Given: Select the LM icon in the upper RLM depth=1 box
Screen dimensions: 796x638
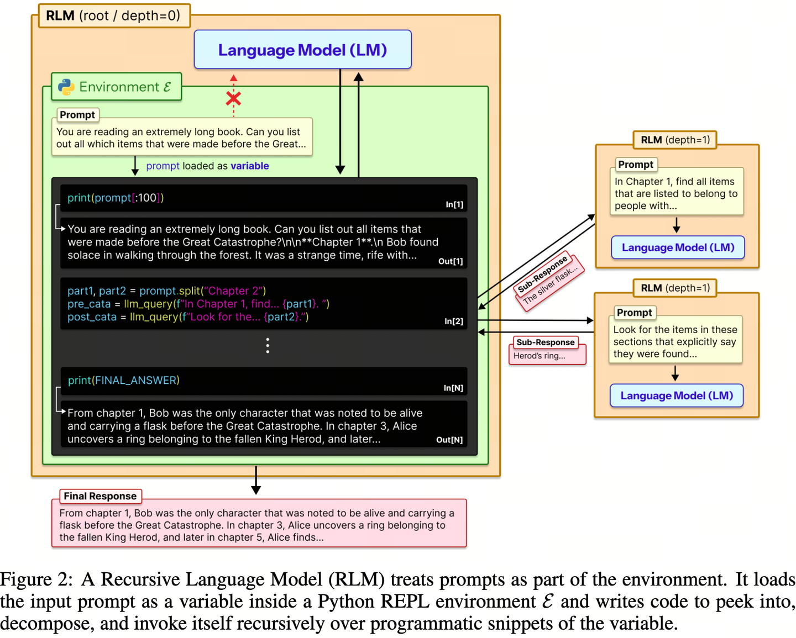Looking at the screenshot, I should 677,247.
